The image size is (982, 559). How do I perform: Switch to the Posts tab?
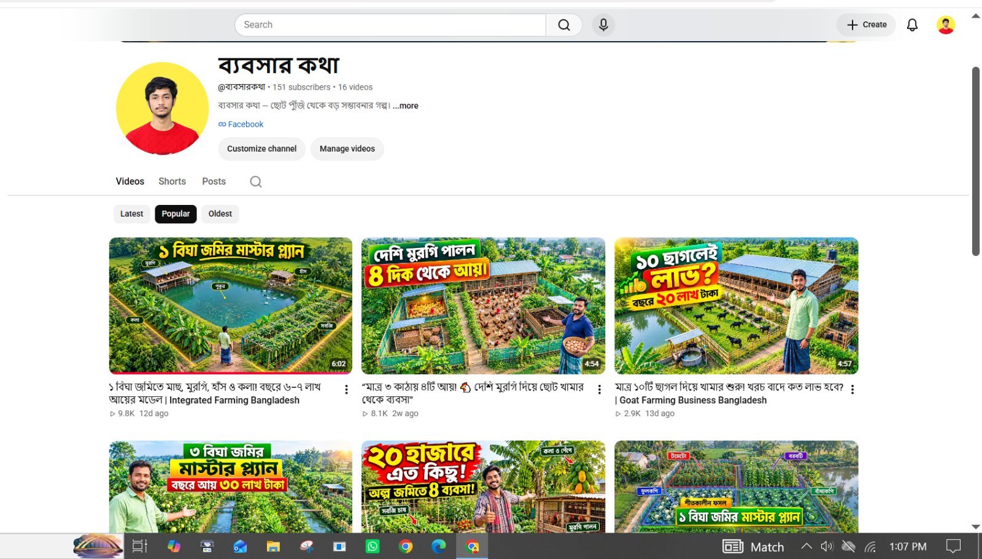pos(214,181)
